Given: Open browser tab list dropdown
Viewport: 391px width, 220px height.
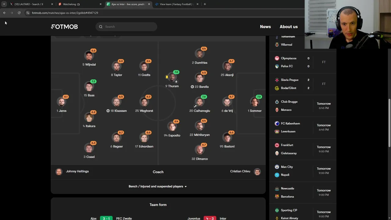Looking at the screenshot, I should (x=4, y=4).
